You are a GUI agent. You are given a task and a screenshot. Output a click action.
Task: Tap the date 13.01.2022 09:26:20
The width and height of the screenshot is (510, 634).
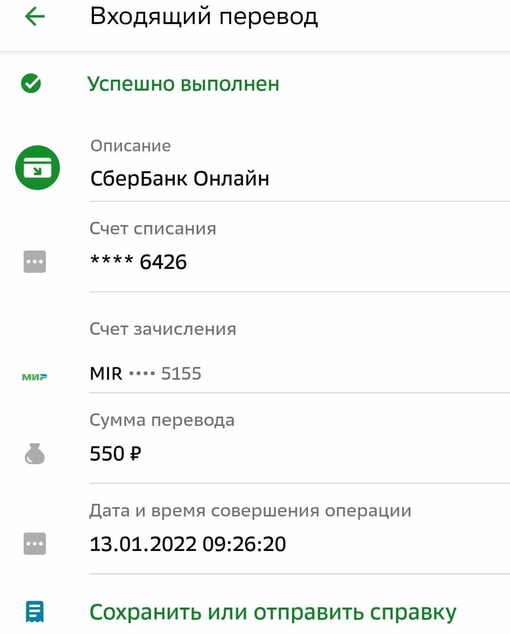pos(188,544)
